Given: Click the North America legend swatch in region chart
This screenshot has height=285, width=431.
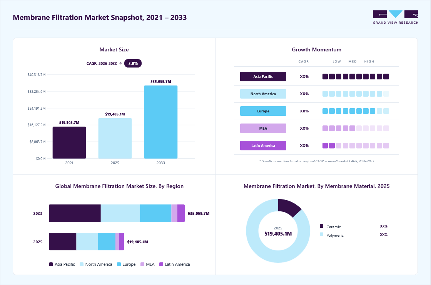Looking at the screenshot, I should (81, 264).
